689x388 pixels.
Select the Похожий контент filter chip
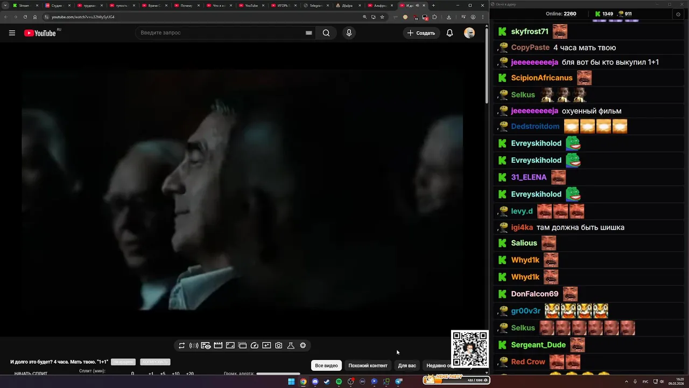tap(368, 365)
